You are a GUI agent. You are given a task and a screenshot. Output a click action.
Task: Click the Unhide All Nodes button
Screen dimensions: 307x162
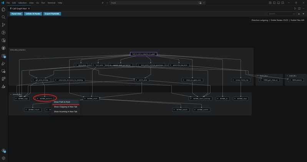pyautogui.click(x=33, y=14)
